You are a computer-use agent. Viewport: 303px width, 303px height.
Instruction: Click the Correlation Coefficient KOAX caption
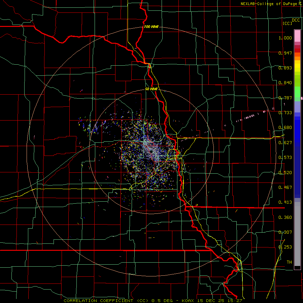point(153,301)
